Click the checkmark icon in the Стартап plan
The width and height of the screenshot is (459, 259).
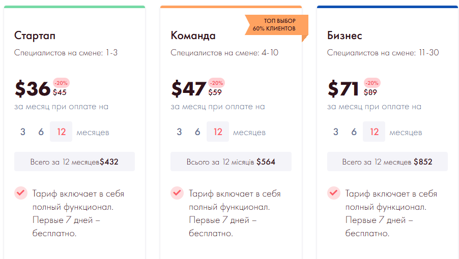[20, 193]
